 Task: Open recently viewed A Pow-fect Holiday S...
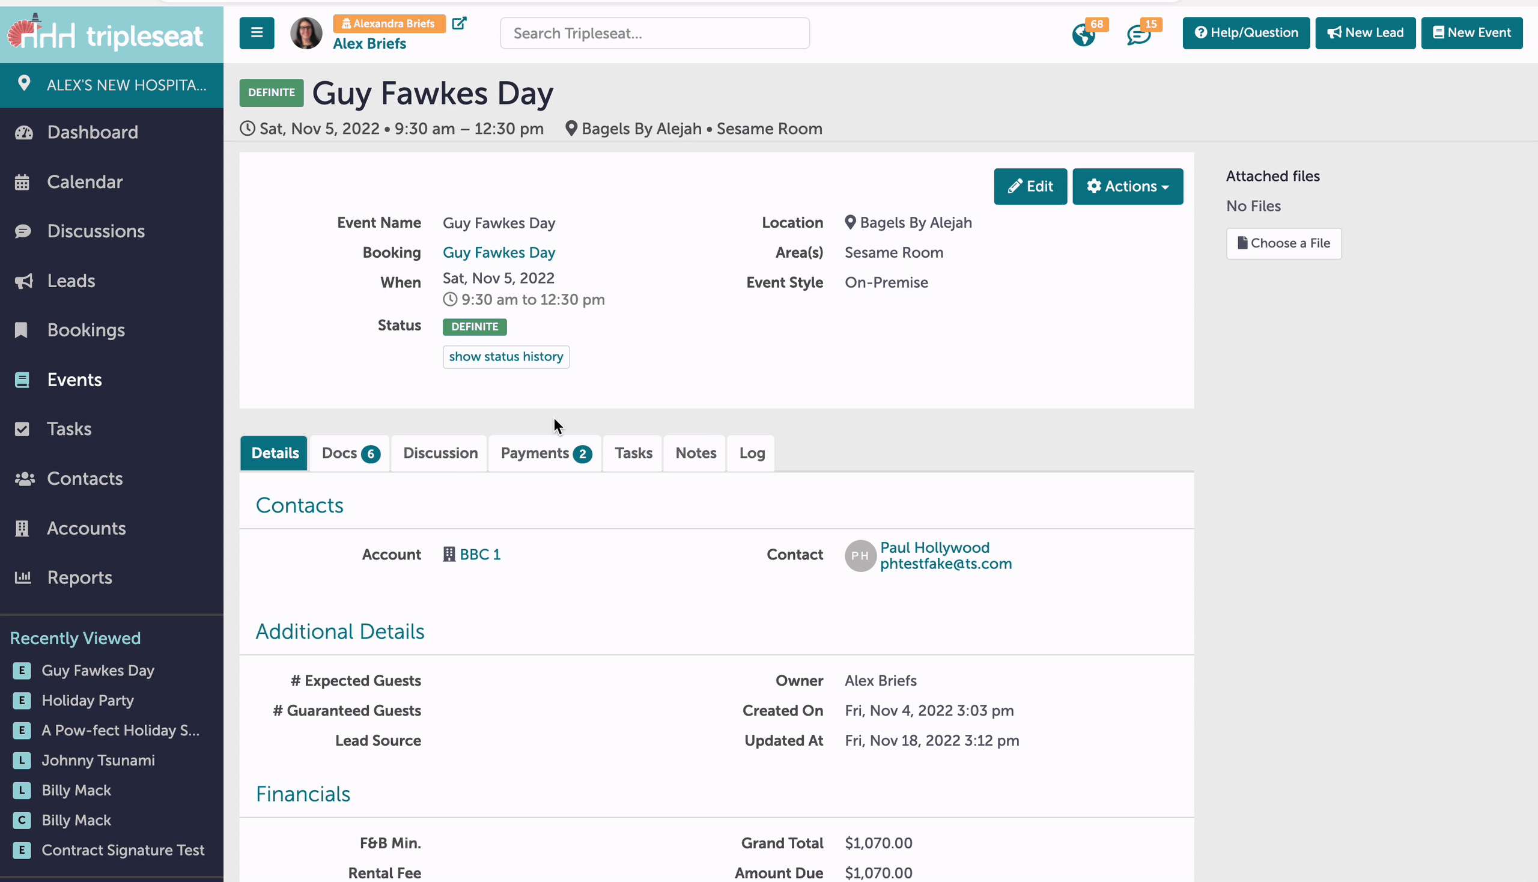pos(120,731)
